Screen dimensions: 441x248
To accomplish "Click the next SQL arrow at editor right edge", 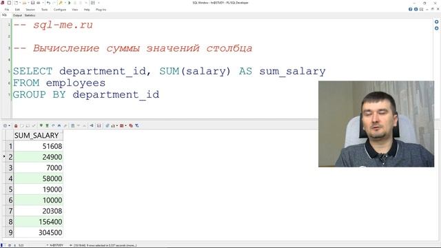I will point(436,28).
